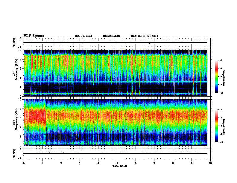Viewport: 237px width, 183px height.
Task: Select the ch.1 color bar log(PSD) label
Action: (x=224, y=78)
